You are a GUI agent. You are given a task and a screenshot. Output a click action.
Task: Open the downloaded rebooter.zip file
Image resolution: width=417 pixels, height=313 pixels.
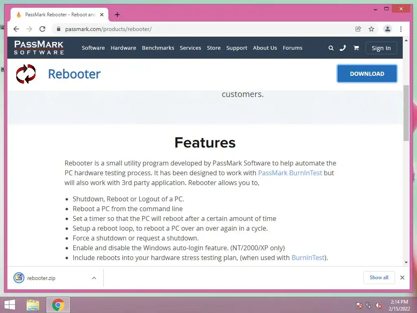(x=41, y=278)
